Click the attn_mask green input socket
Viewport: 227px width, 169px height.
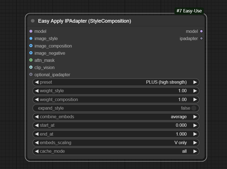coord(31,60)
